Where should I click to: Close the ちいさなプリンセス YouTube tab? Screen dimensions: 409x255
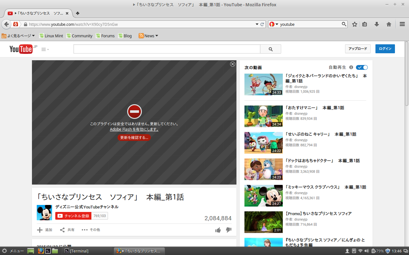[x=67, y=13]
